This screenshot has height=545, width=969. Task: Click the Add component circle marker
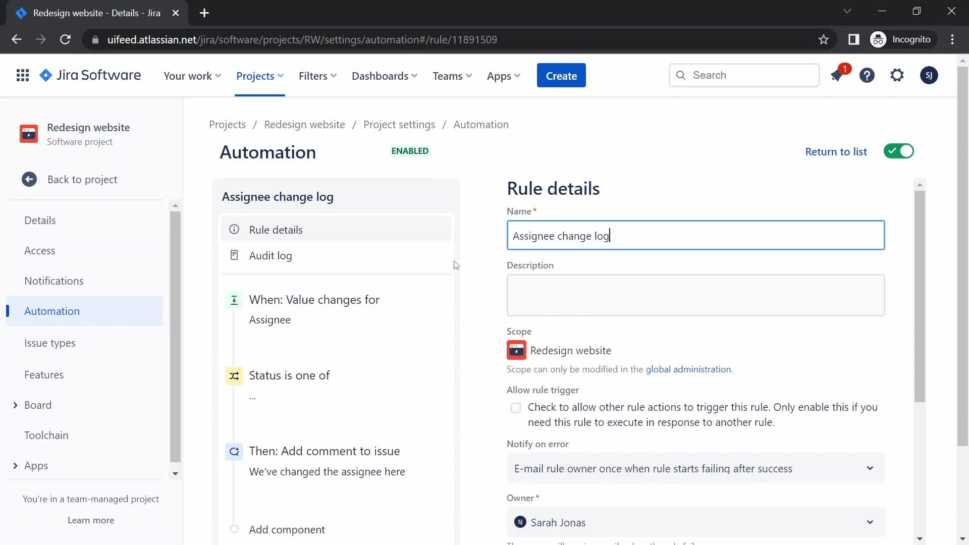coord(234,529)
